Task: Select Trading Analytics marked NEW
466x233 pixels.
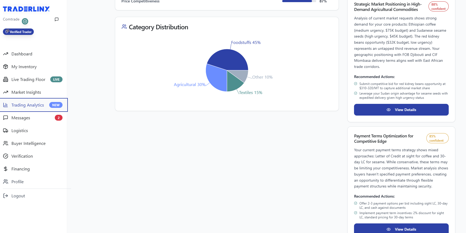Action: click(x=28, y=105)
